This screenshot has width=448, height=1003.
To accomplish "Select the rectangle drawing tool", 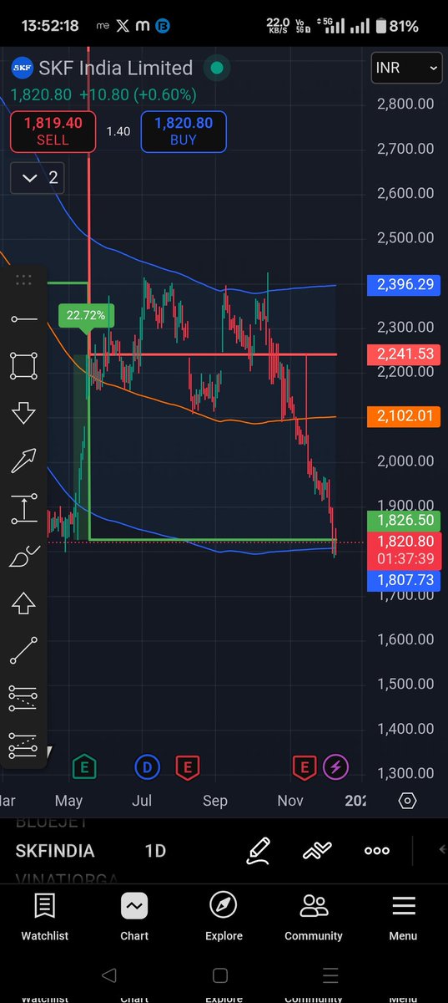I will click(23, 366).
